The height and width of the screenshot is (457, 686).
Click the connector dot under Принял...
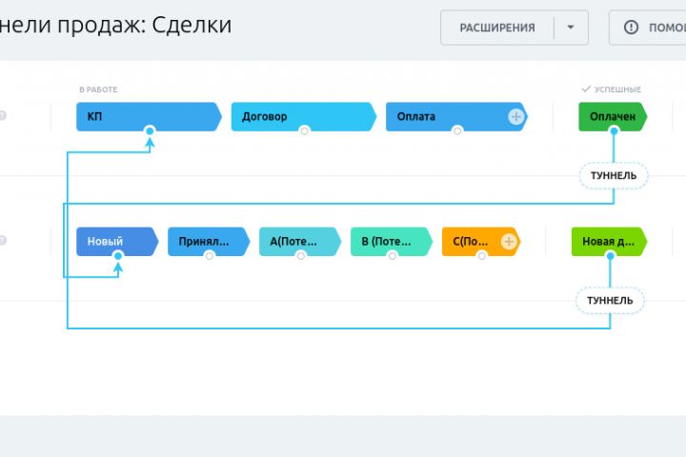tap(210, 256)
